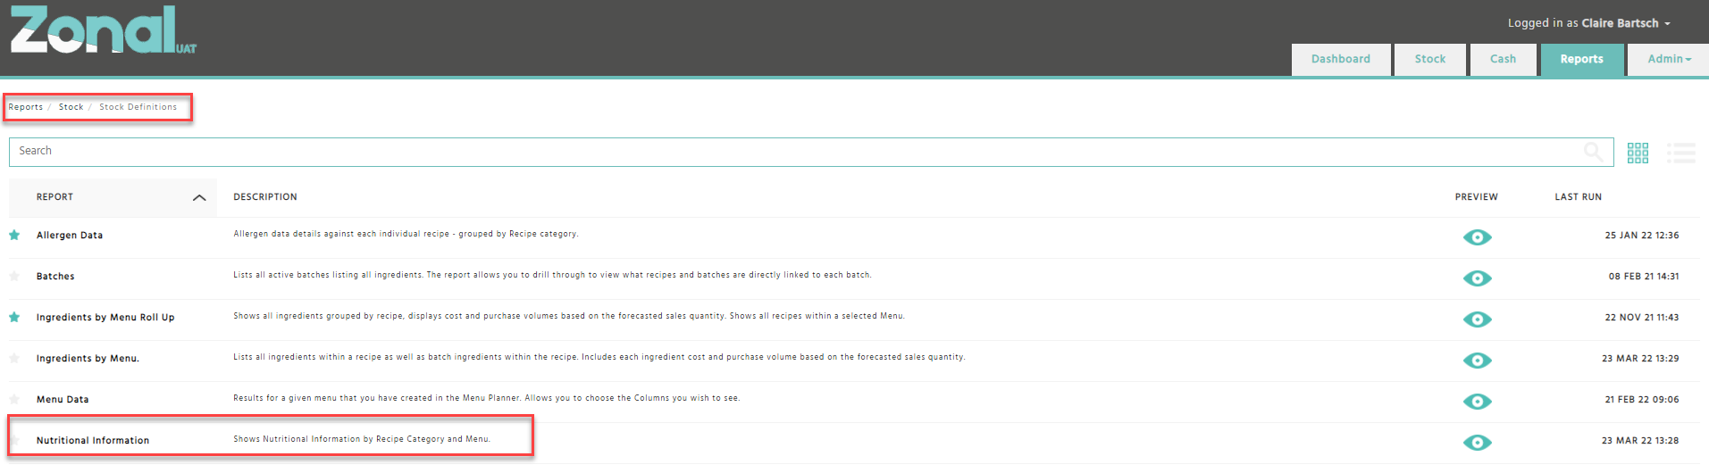Preview the Nutritional Information report
The image size is (1709, 473).
tap(1477, 442)
